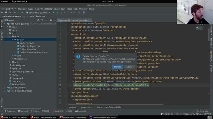Open the Build tool window

click(69, 111)
